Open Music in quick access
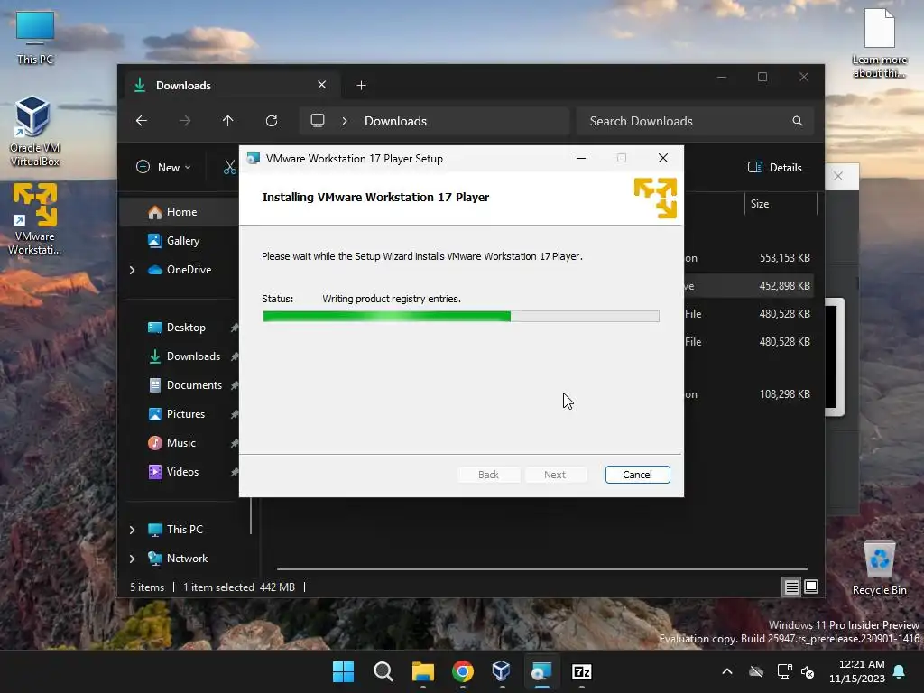 point(180,442)
